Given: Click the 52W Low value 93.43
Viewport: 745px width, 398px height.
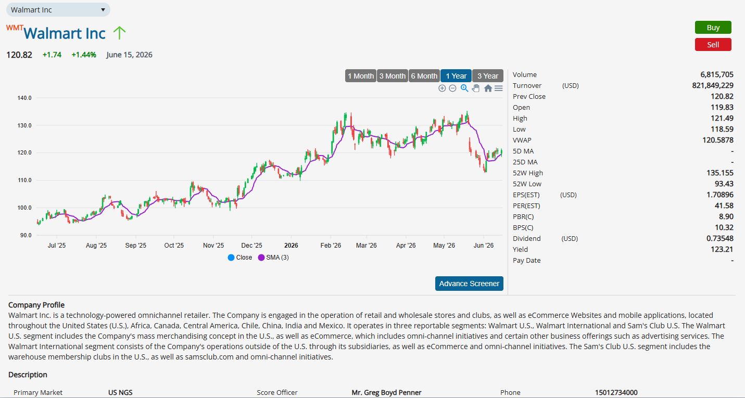Looking at the screenshot, I should [x=724, y=184].
